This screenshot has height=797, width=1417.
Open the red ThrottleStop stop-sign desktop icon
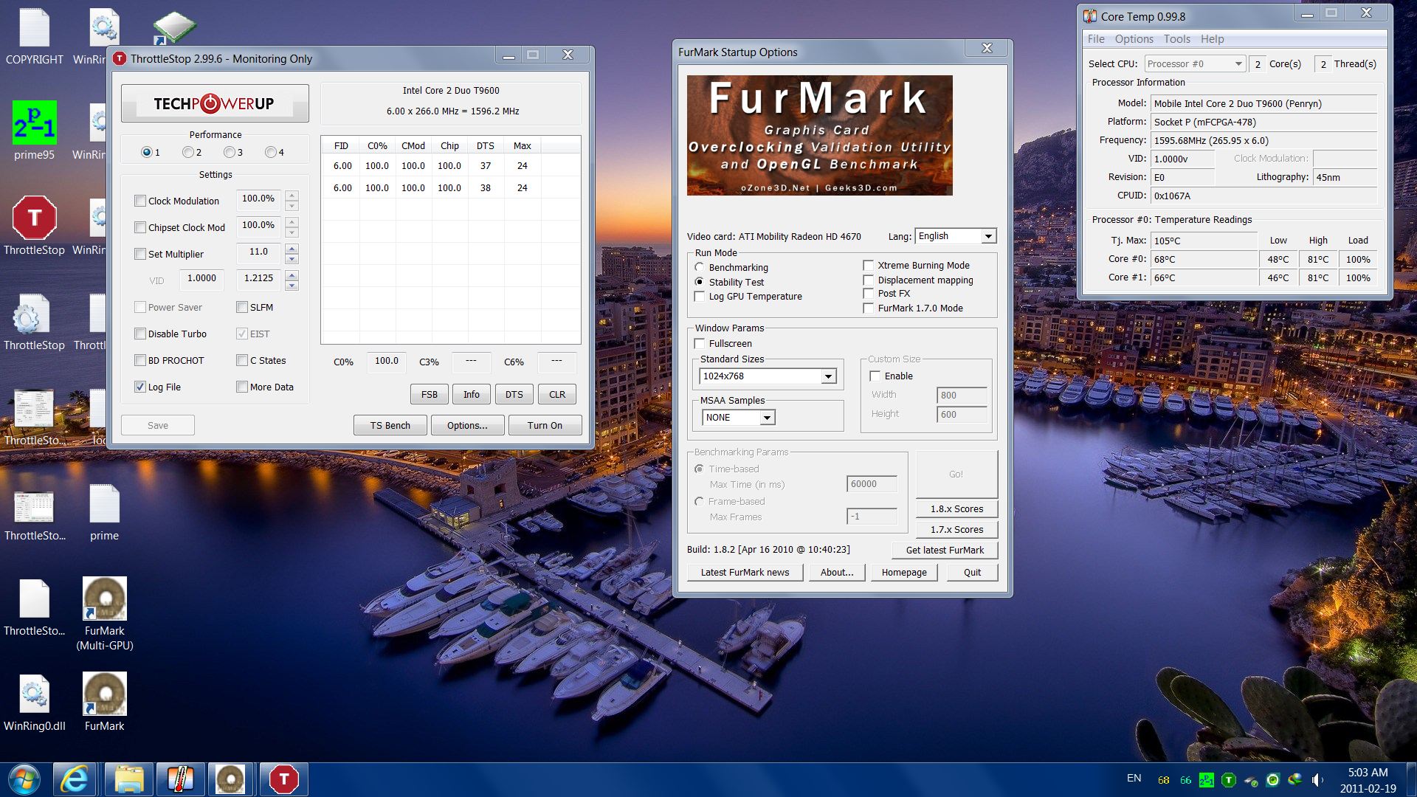34,227
